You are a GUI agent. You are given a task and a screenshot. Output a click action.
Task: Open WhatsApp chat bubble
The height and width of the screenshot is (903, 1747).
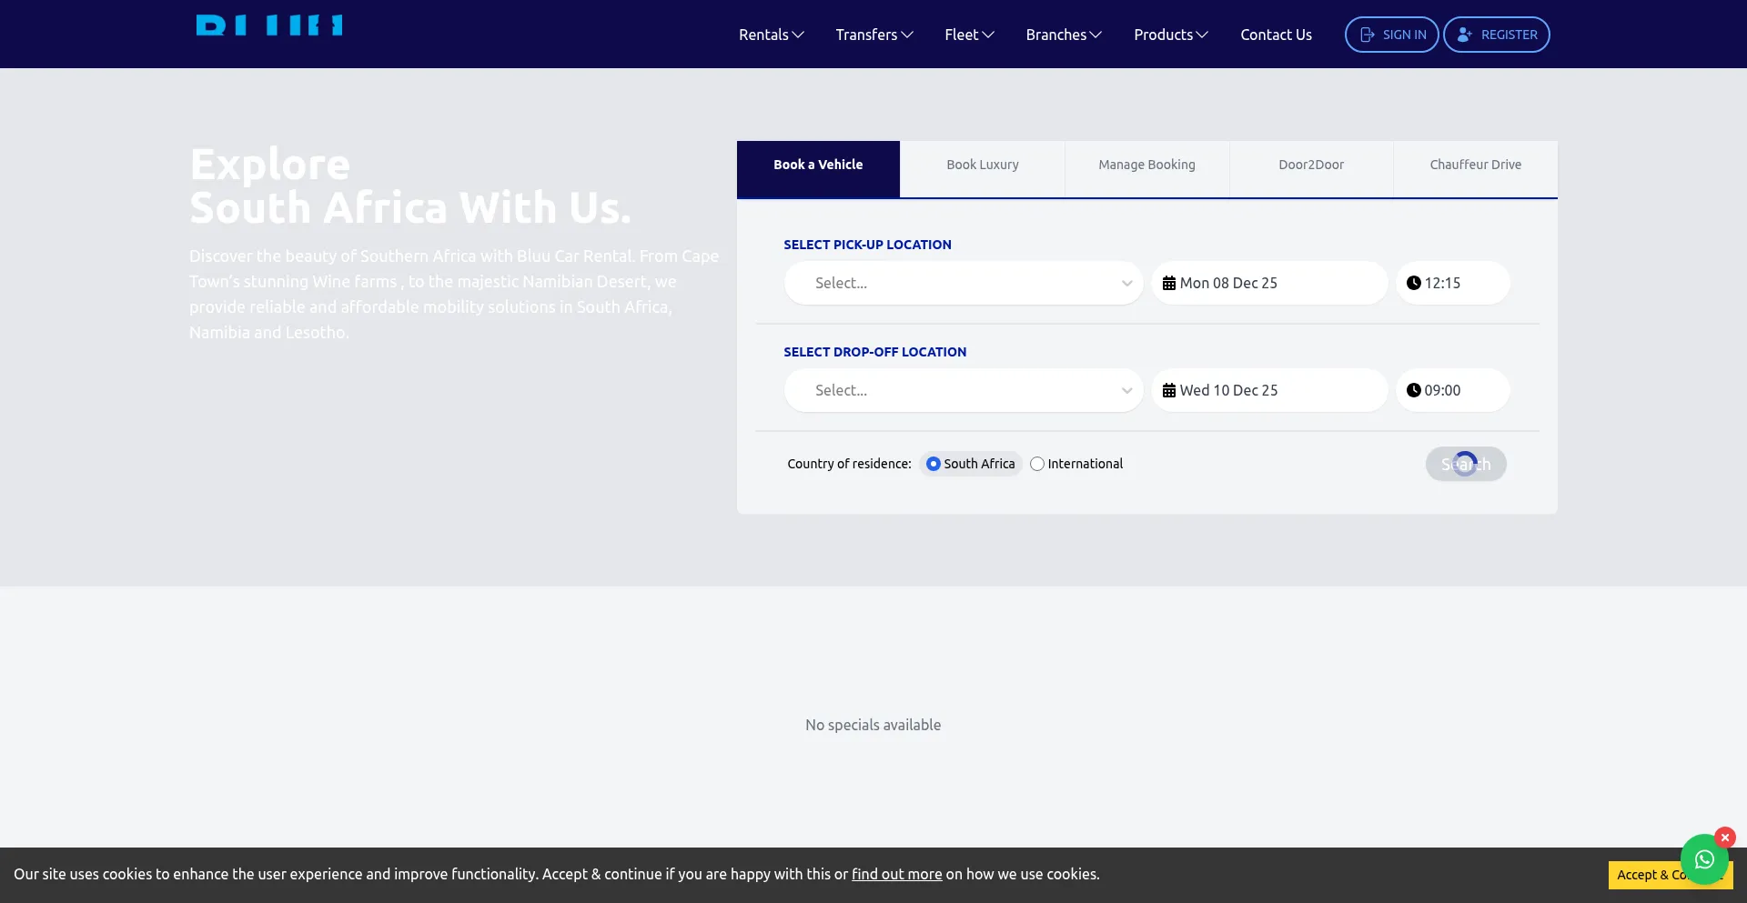[1703, 858]
